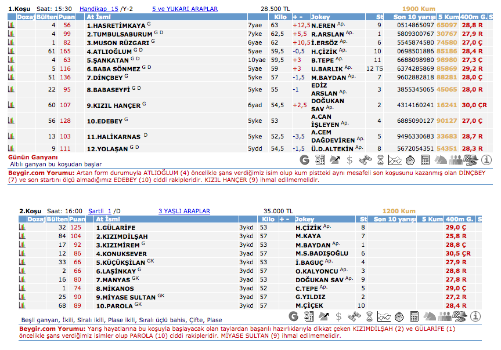Click the calculator icon below race 2
Image resolution: width=501 pixels, height=350 pixels.
click(x=415, y=316)
